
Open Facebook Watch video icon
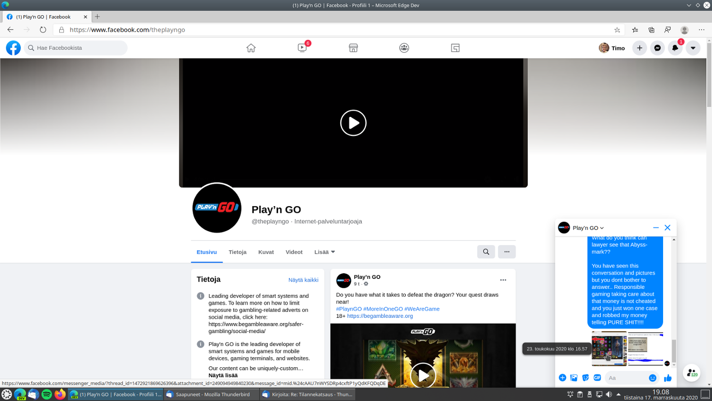tap(302, 48)
